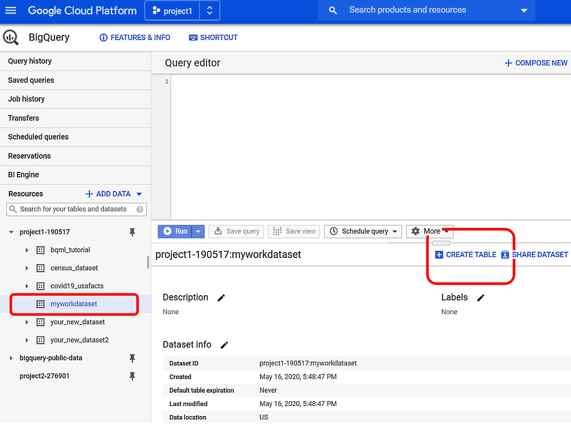Click CREATE TABLE
This screenshot has width=571, height=428.
coord(466,255)
